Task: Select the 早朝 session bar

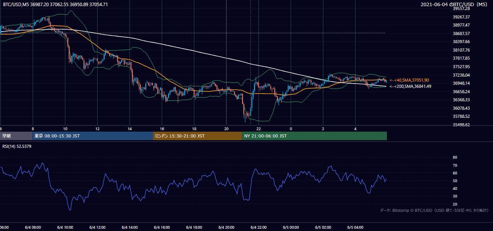Action: click(x=16, y=136)
